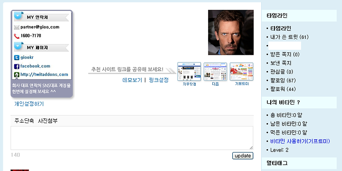Click the update button

tap(243, 156)
